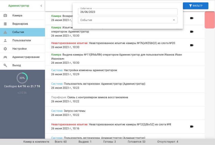
Task: Click the dropdown arrow in События combo box
Action: (x=174, y=20)
